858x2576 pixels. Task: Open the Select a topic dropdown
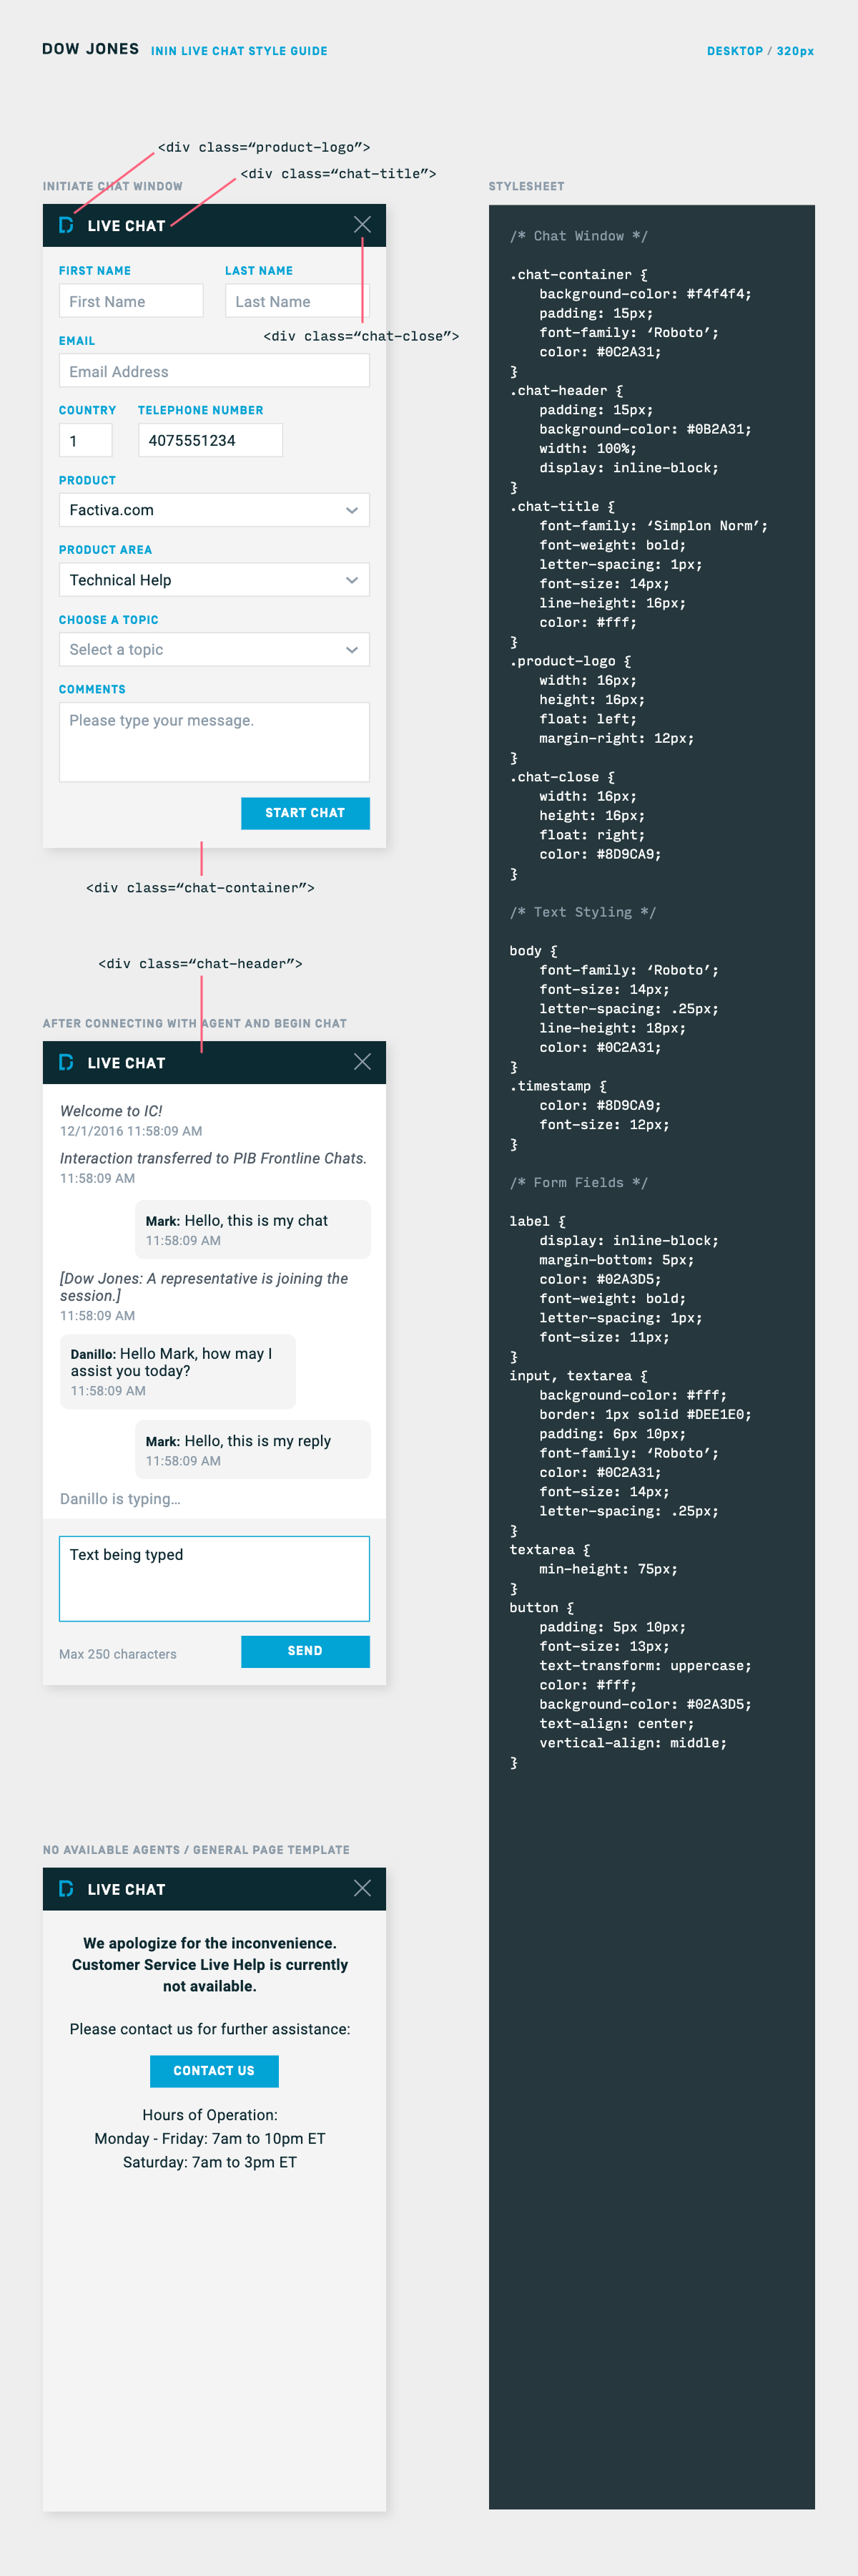coord(214,649)
